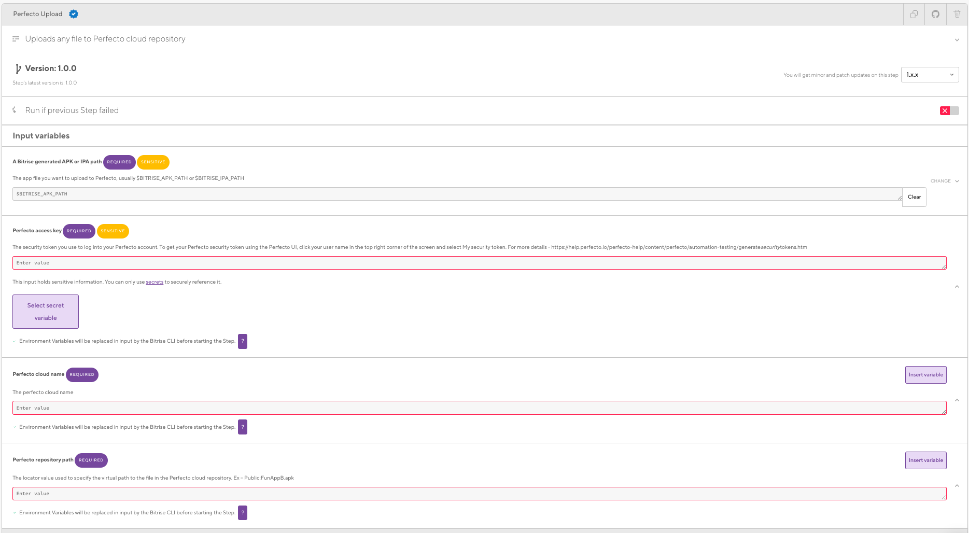969x533 pixels.
Task: Open the 1.x.x version dropdown
Action: tap(930, 75)
